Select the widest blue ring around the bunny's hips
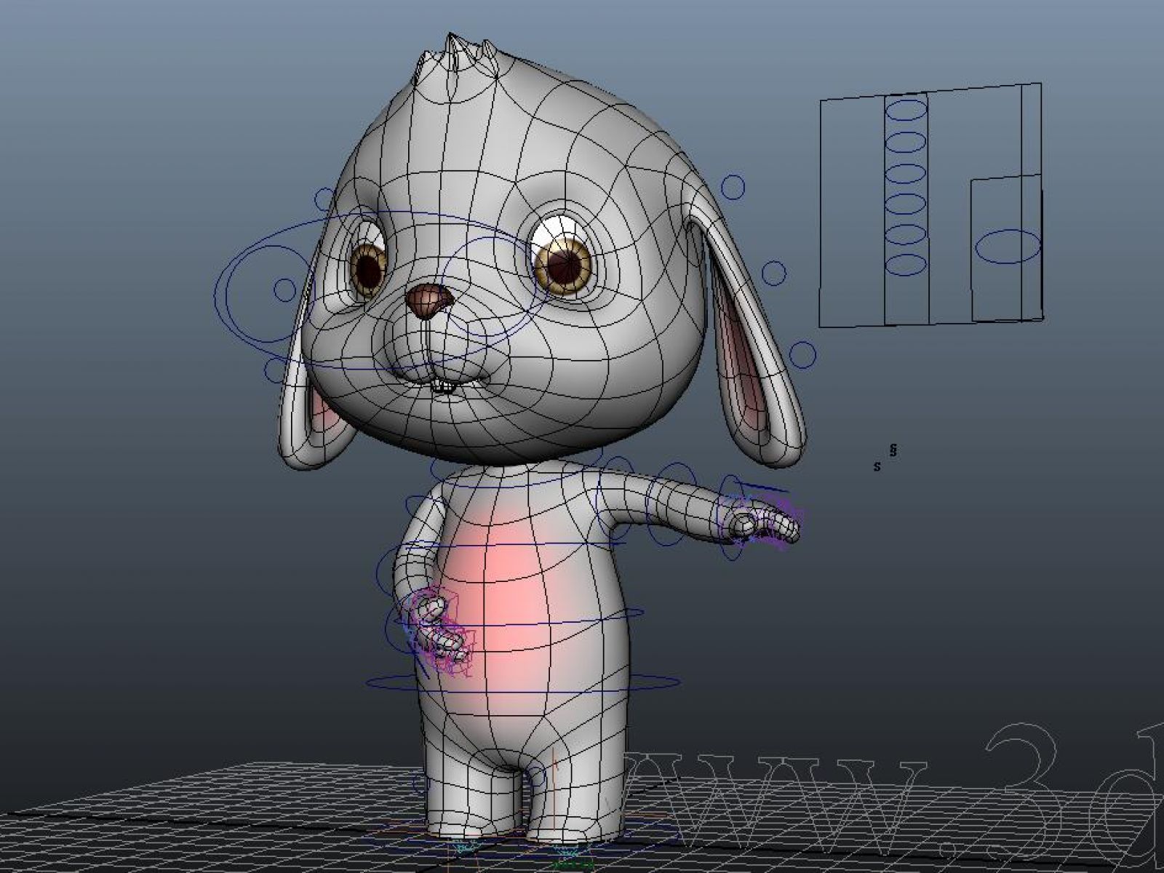This screenshot has height=873, width=1164. tap(523, 683)
